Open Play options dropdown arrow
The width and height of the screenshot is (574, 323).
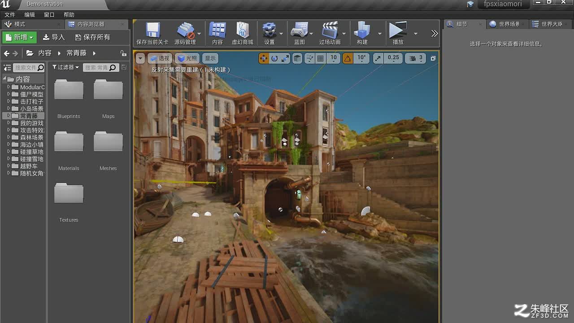(x=415, y=34)
